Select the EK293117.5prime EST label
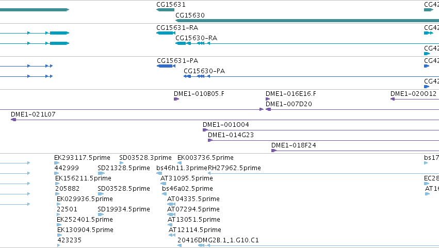This screenshot has width=439, height=248. pos(82,158)
